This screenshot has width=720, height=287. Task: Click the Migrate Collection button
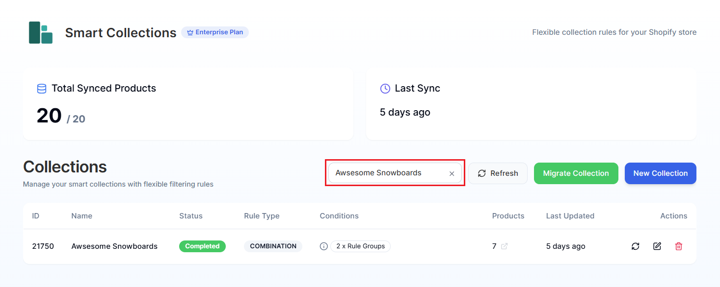[x=576, y=173]
